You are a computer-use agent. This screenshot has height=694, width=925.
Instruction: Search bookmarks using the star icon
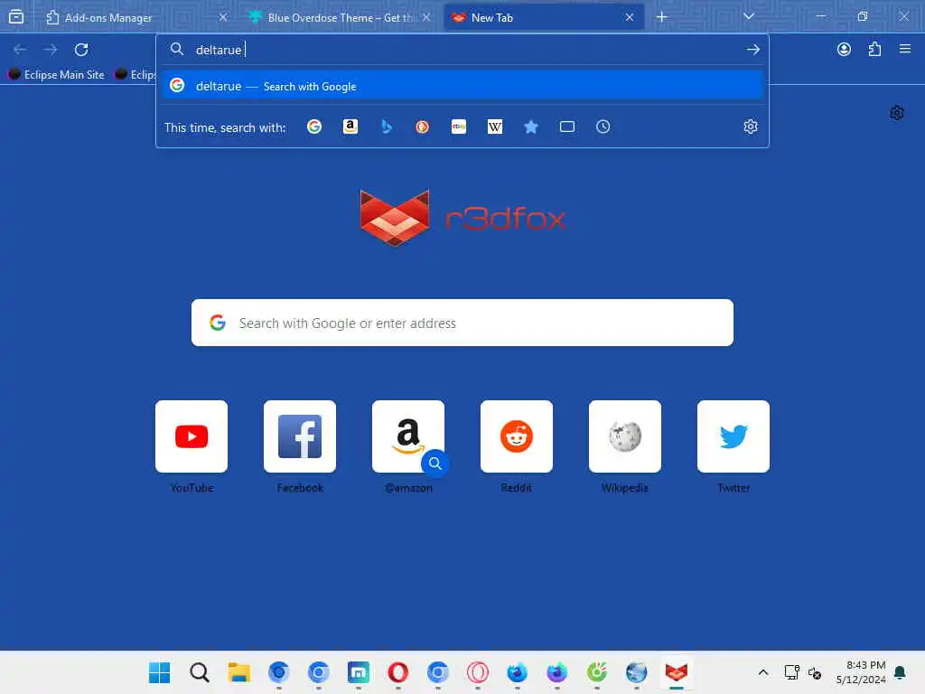click(531, 127)
